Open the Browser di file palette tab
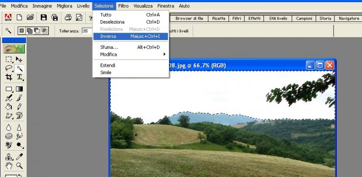 [x=189, y=18]
